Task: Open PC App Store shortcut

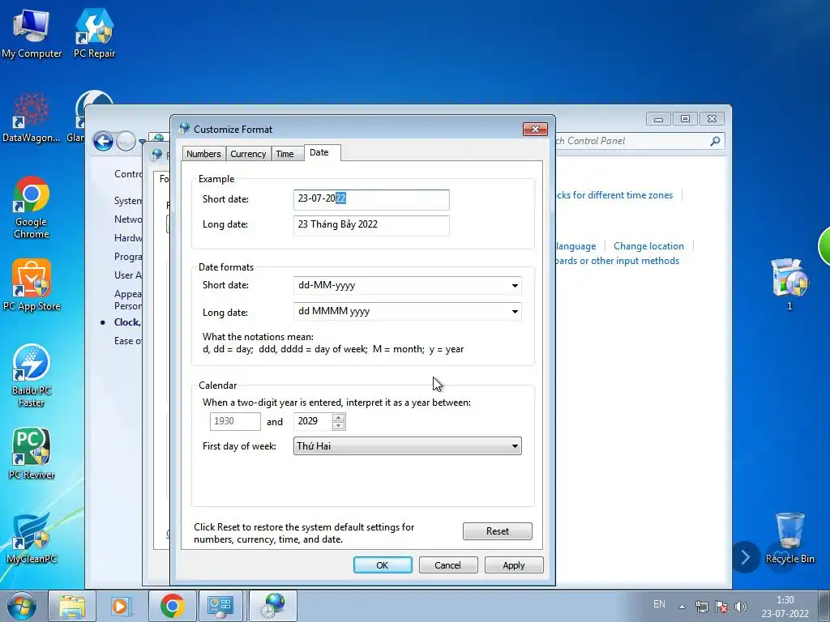Action: pos(32,284)
